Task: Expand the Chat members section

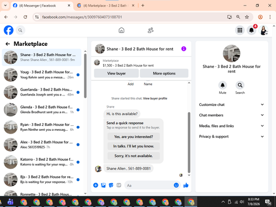Action: 231,115
